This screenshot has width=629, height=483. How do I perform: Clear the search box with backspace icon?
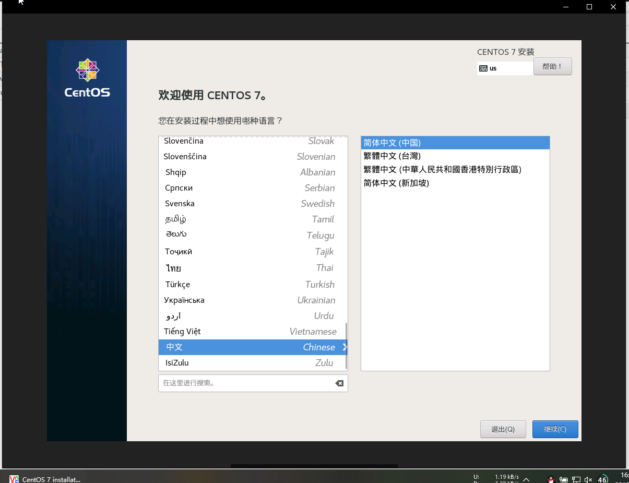point(339,383)
